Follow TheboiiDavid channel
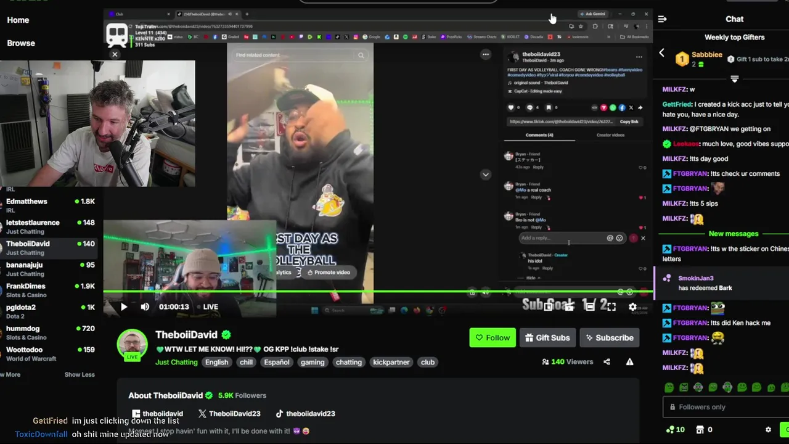Image resolution: width=789 pixels, height=444 pixels. [x=492, y=337]
